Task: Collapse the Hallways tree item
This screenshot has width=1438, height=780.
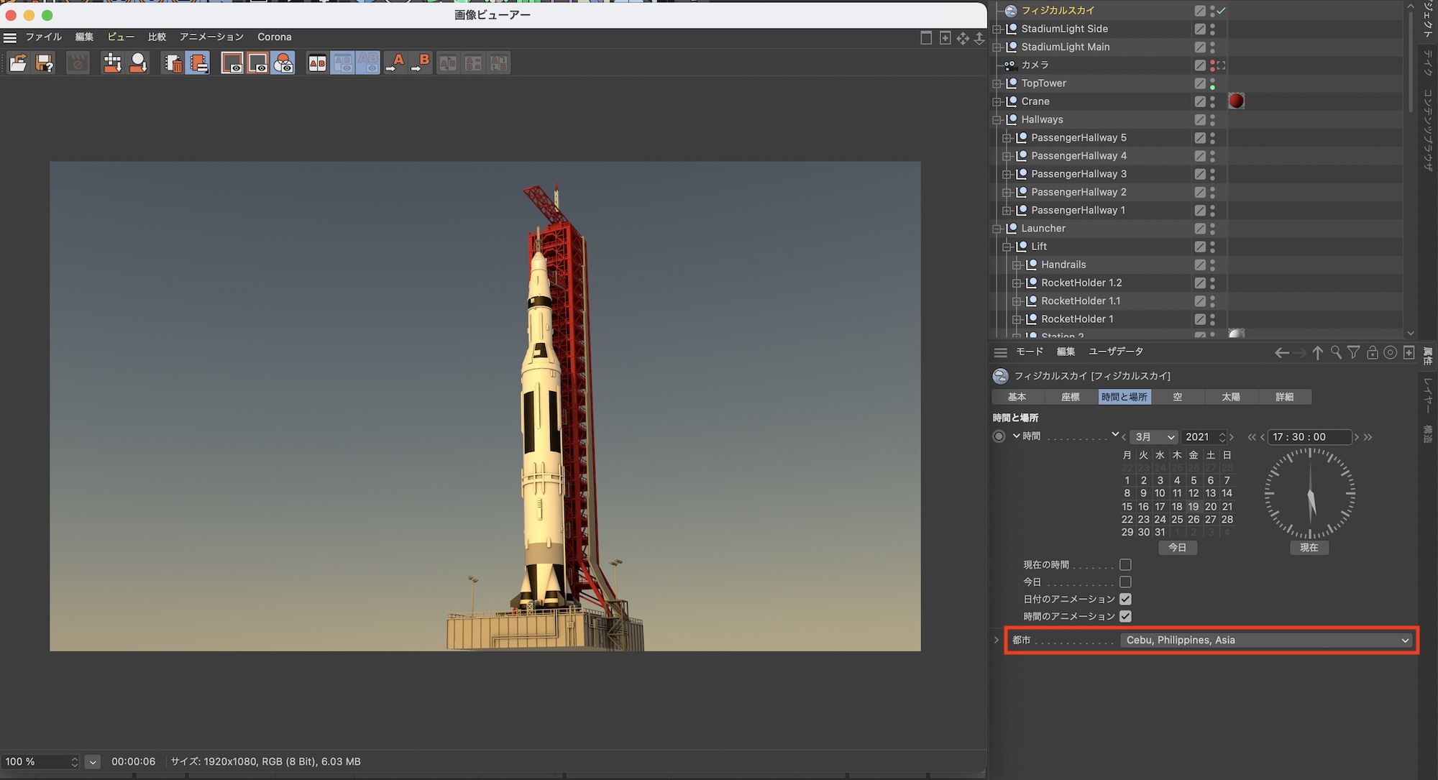Action: click(x=997, y=120)
